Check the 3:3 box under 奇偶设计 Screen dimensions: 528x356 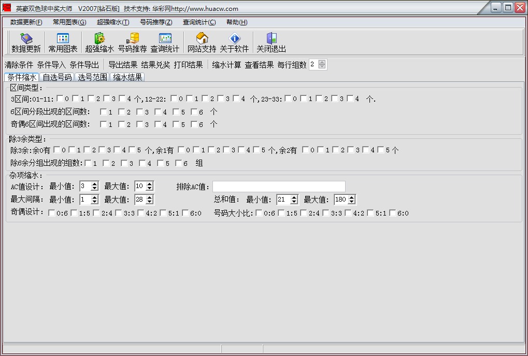119,213
